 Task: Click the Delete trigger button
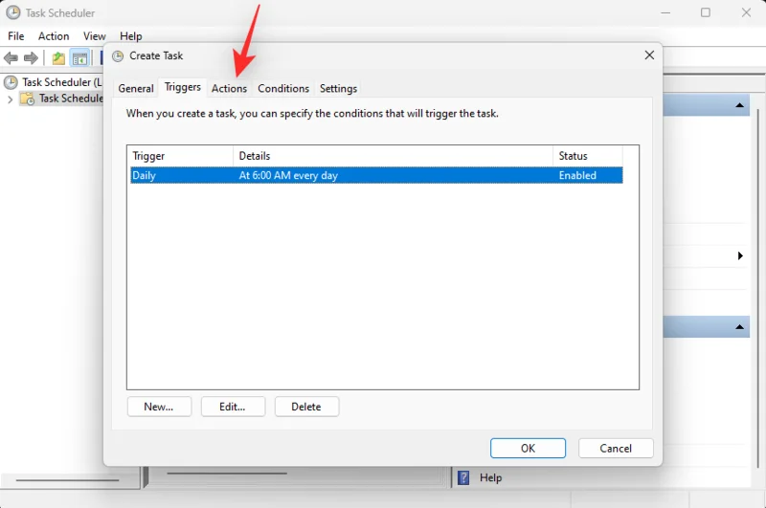tap(306, 407)
